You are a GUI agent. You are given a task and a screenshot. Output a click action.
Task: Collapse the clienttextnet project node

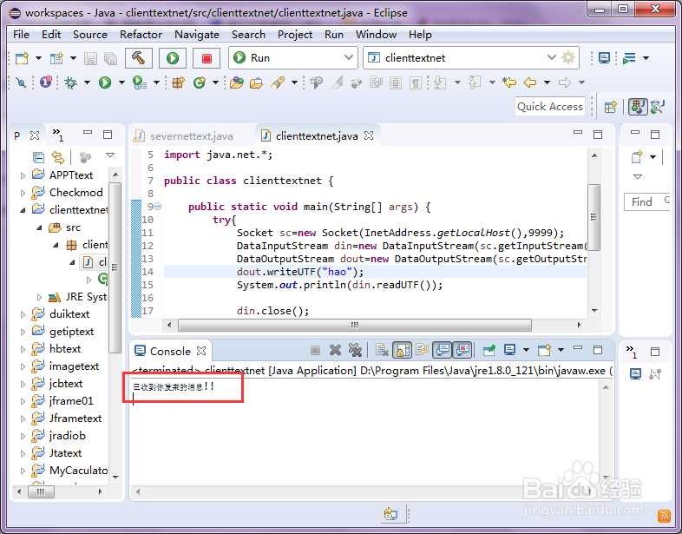23,210
